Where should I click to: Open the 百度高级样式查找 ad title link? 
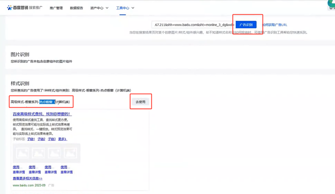coord(42,114)
